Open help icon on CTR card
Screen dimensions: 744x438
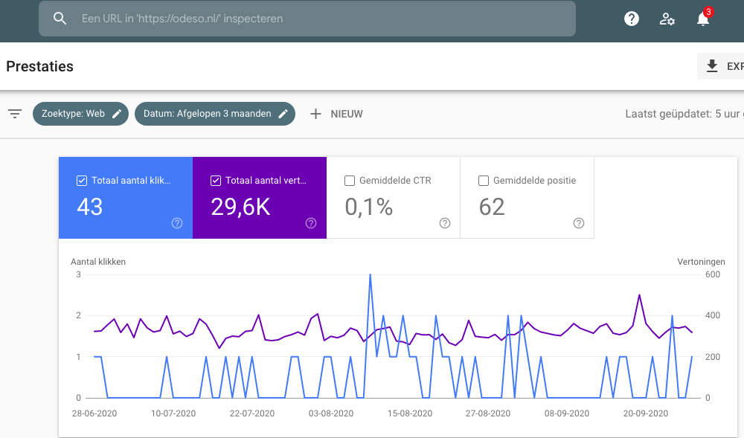pos(445,223)
